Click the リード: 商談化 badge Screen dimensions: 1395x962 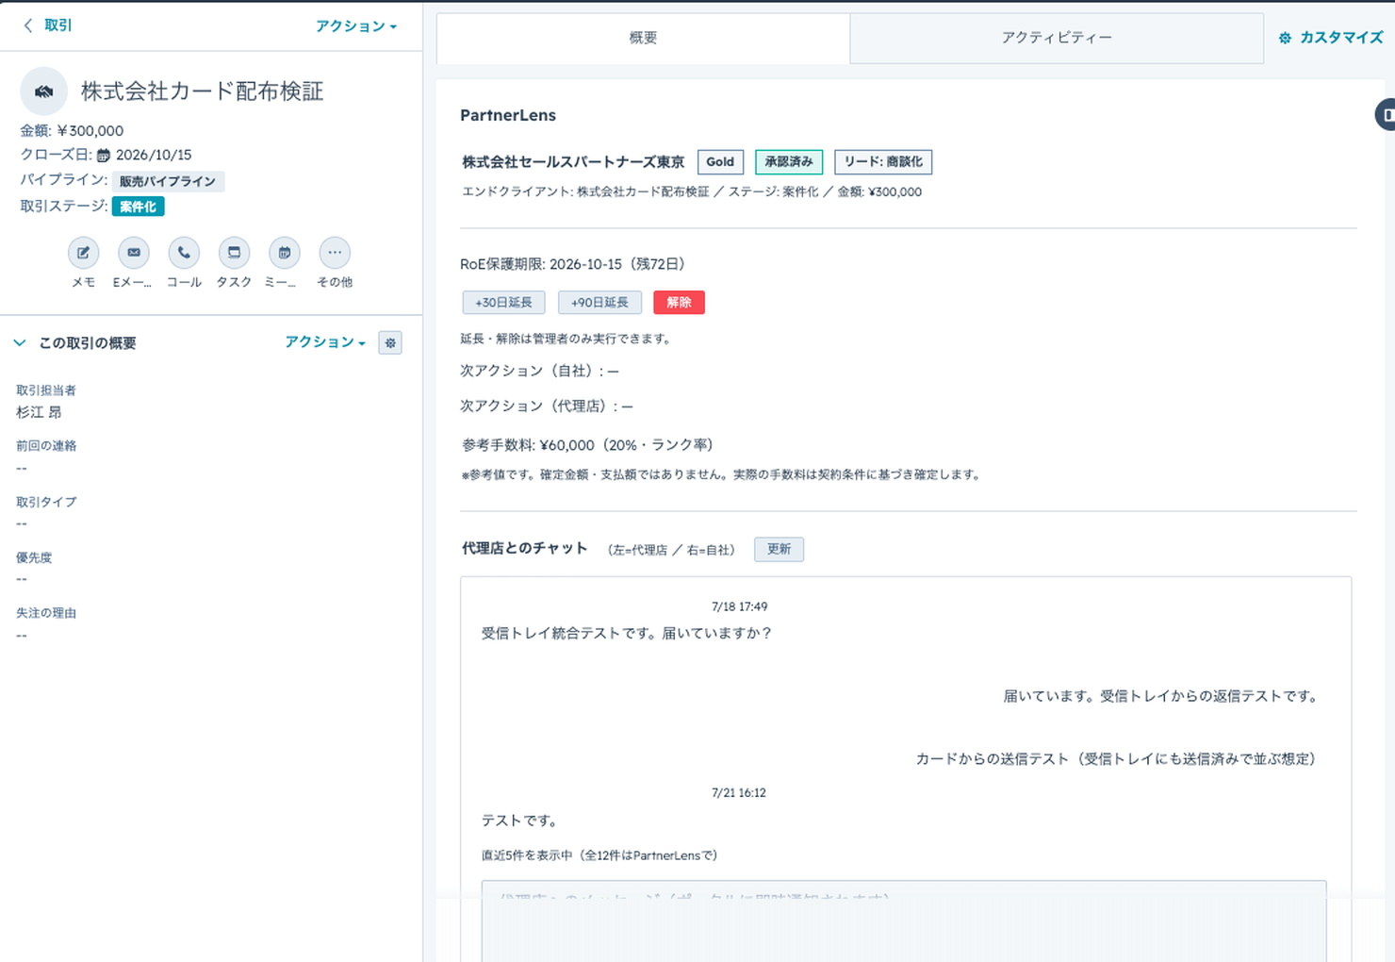point(883,162)
